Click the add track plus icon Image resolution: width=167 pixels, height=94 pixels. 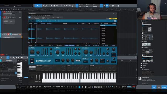(x=21, y=9)
